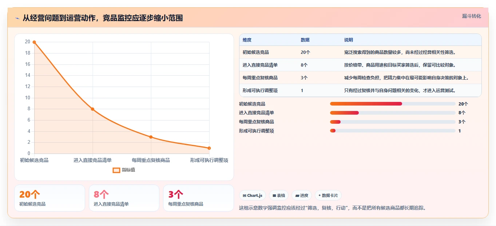Click the y-axis label 10
The height and width of the screenshot is (226, 496).
[x=27, y=98]
